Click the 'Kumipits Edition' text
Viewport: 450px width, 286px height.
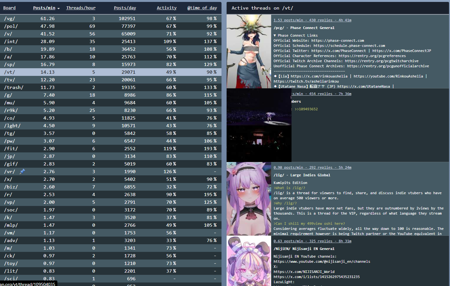click(x=291, y=183)
